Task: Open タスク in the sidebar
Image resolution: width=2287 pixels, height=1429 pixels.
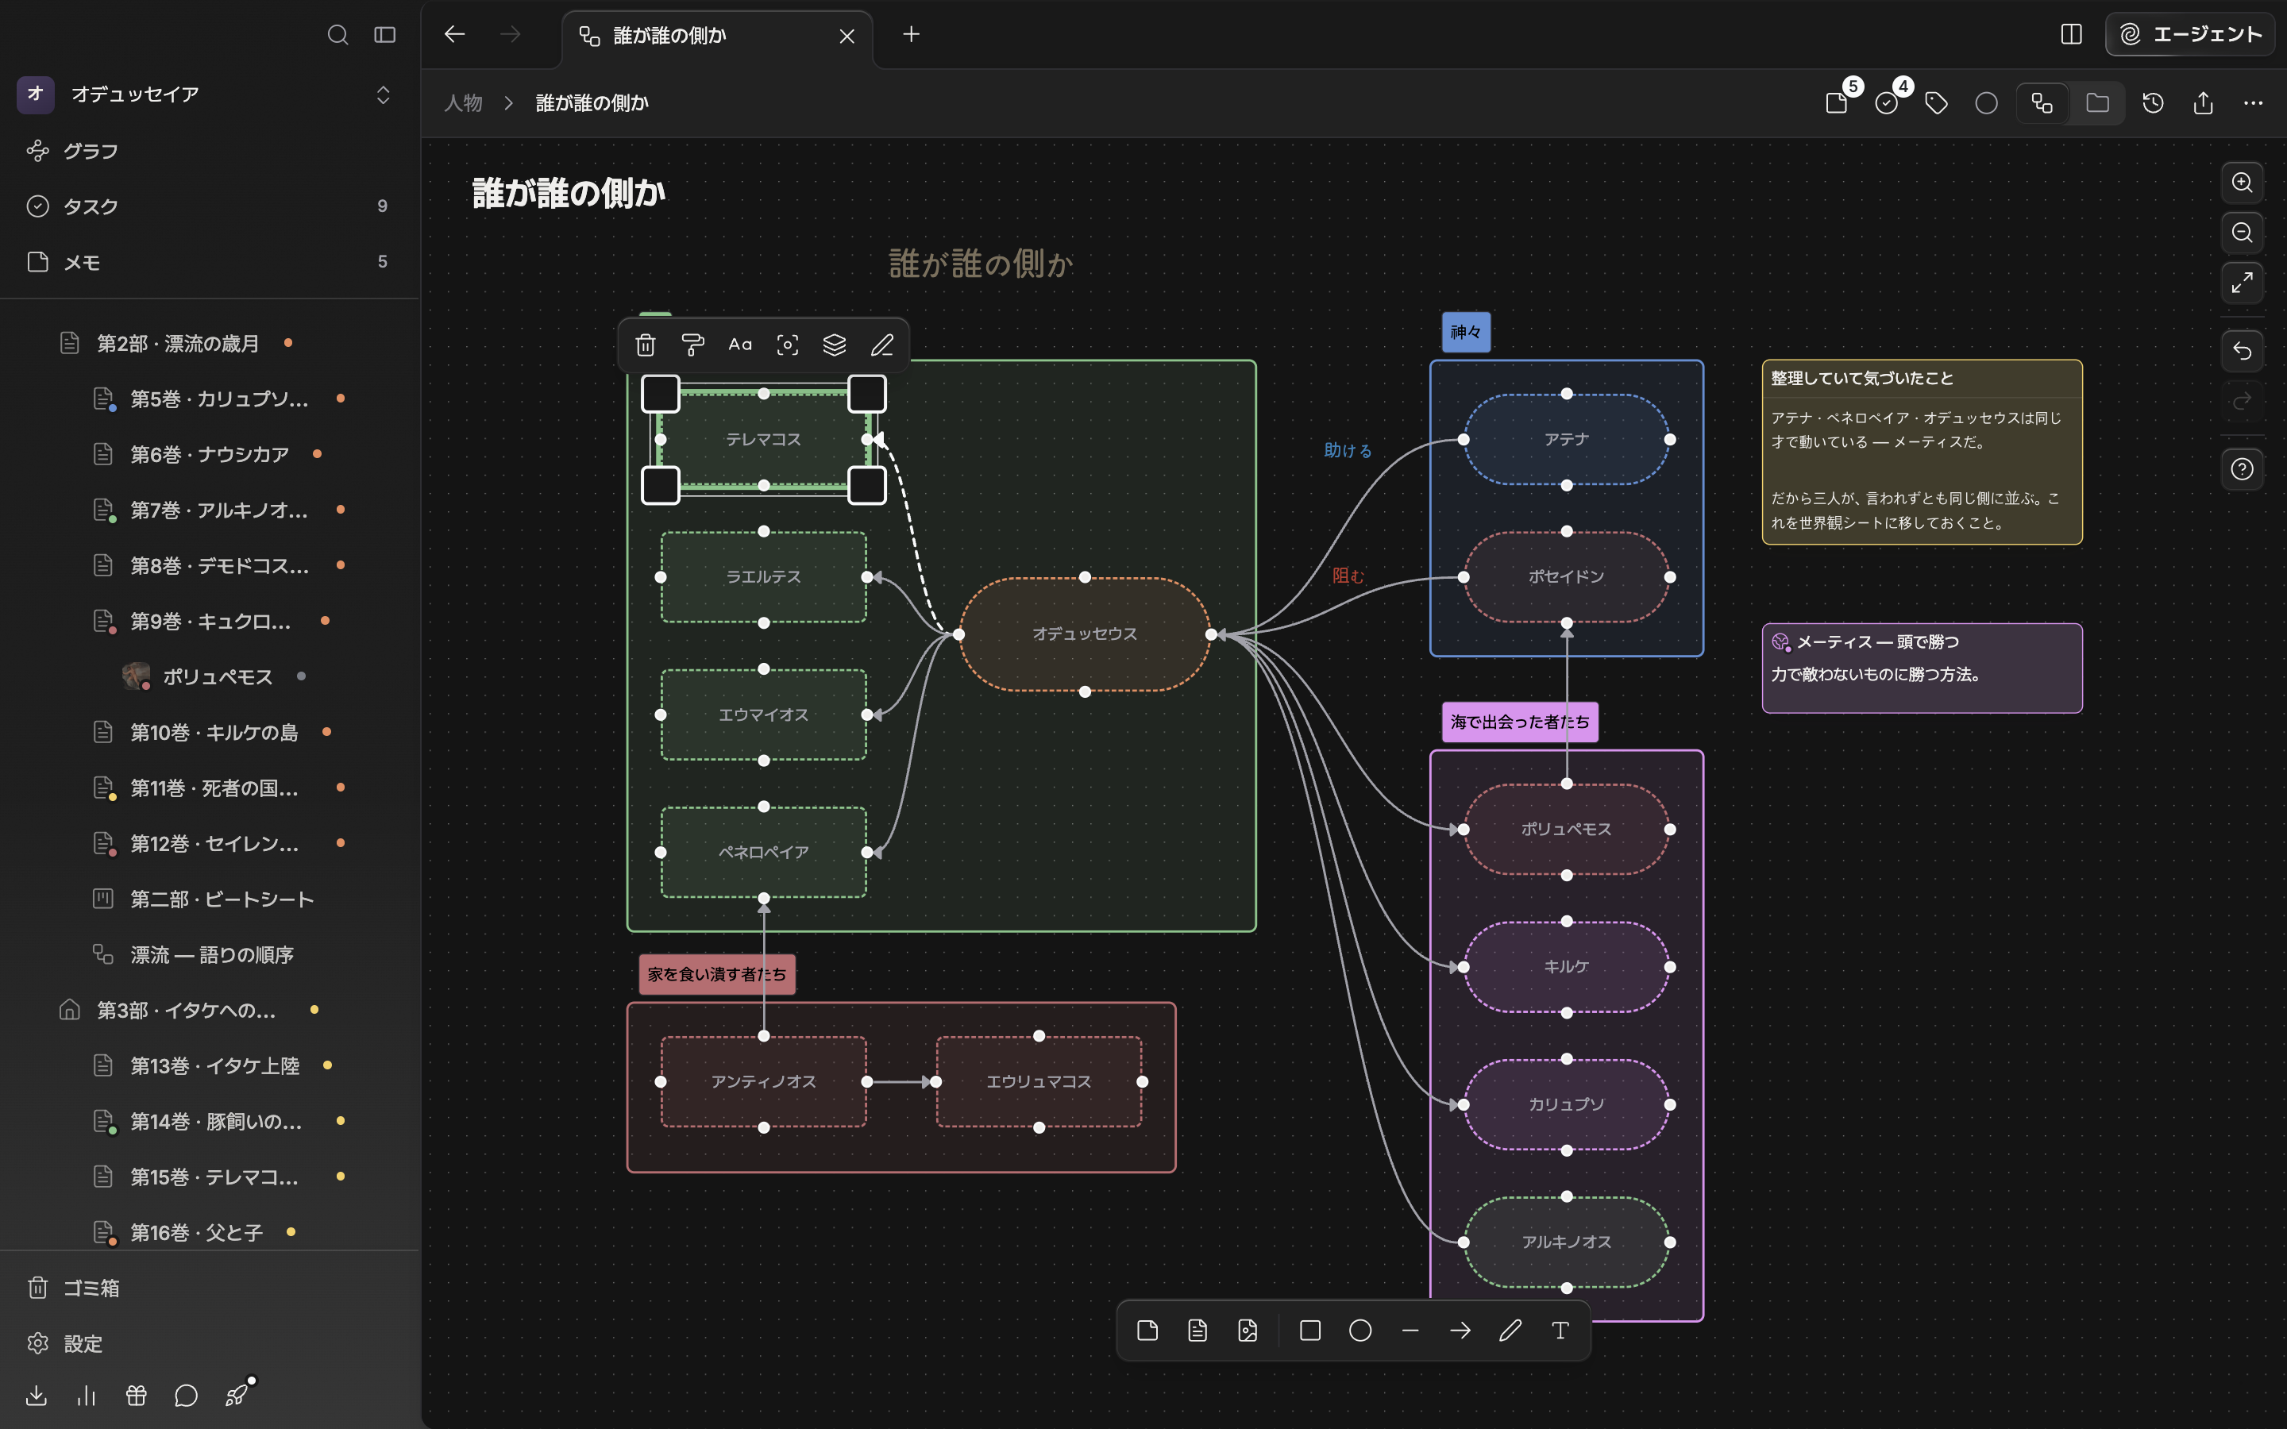Action: (209, 206)
